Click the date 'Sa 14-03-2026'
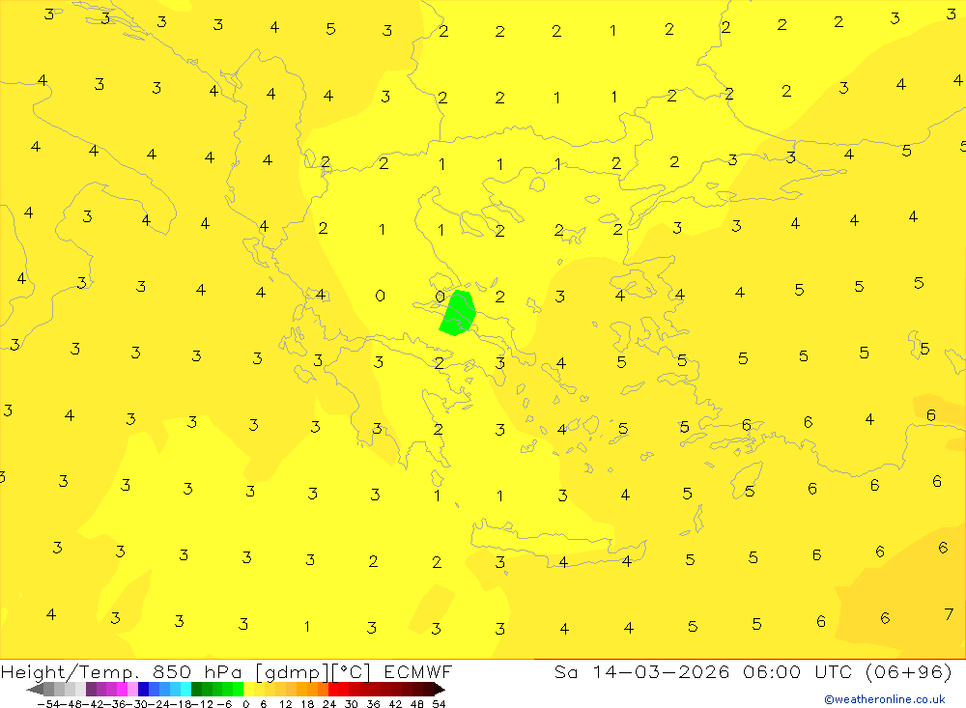Screen dimensions: 966x708 click(642, 671)
